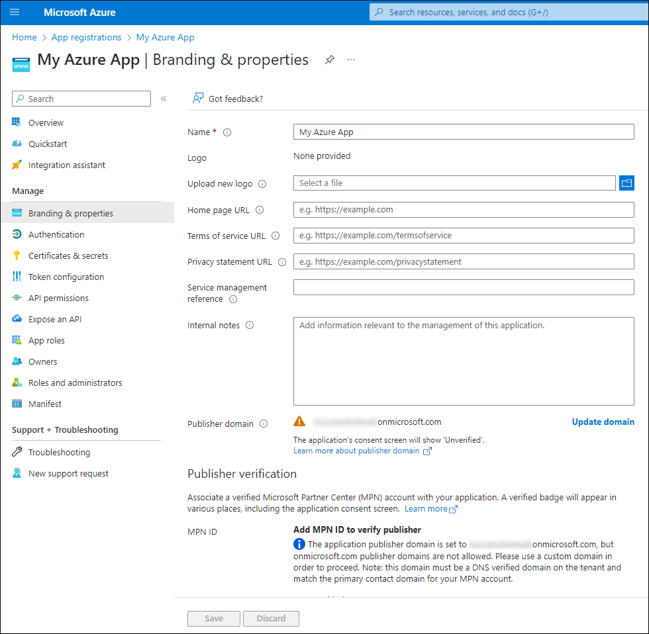Click the Expose an API cloud icon
This screenshot has width=649, height=634.
click(17, 318)
